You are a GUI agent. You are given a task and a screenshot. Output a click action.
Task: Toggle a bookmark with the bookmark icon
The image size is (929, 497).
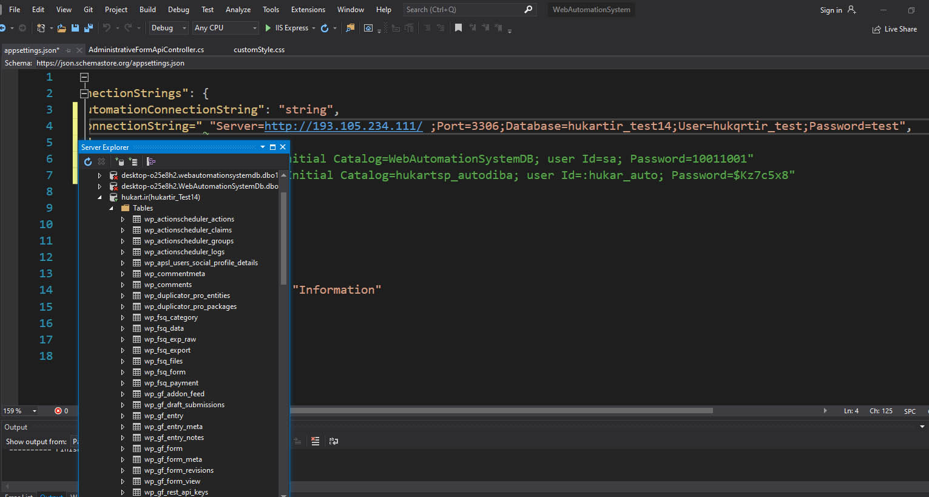pos(458,28)
